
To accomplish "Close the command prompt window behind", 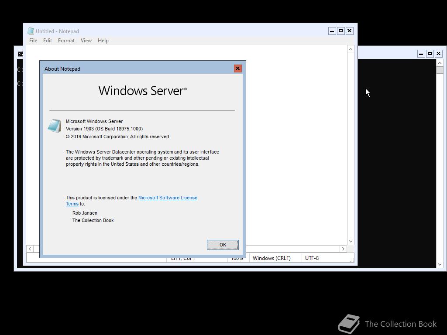I will (x=438, y=54).
